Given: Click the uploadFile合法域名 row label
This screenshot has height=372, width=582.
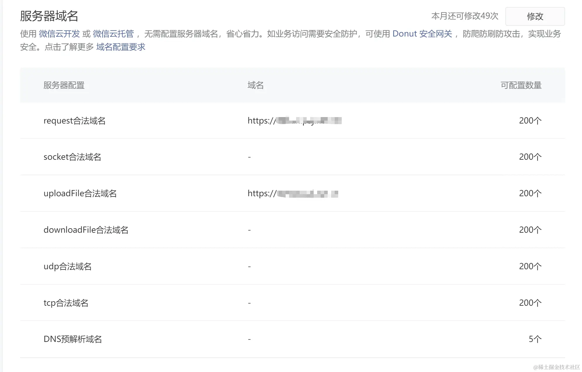Looking at the screenshot, I should [80, 193].
